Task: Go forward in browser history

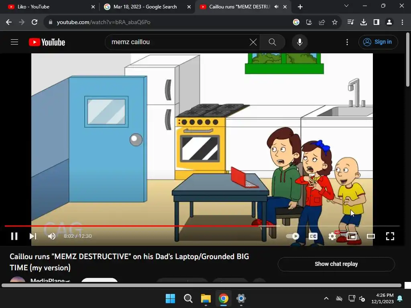Action: [x=22, y=22]
